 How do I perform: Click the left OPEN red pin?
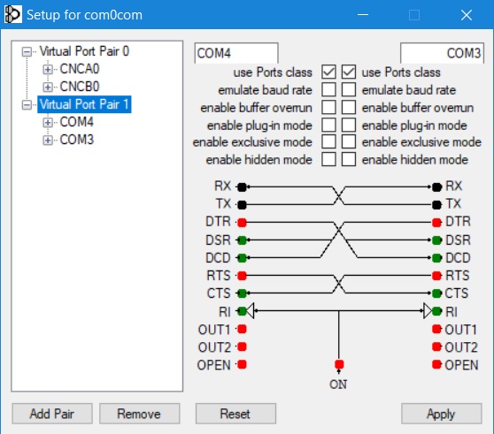click(x=242, y=364)
